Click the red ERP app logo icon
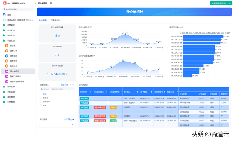233x141 pixels. (5, 3)
